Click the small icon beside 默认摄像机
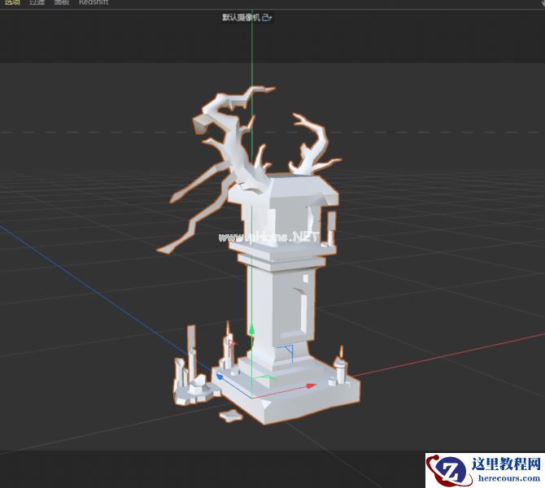The height and width of the screenshot is (488, 545). 268,17
